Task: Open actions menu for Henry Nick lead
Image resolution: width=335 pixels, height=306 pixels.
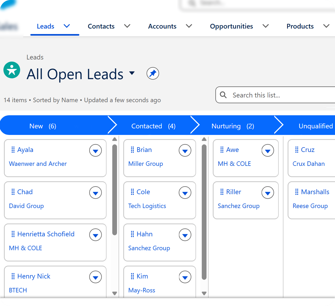Action: coord(96,277)
